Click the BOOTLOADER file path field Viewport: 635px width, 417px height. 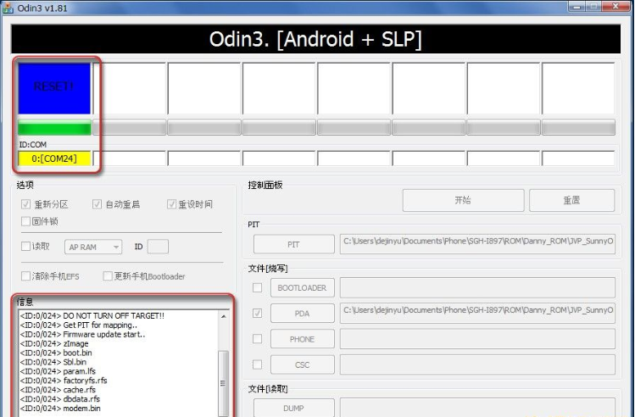pyautogui.click(x=477, y=287)
